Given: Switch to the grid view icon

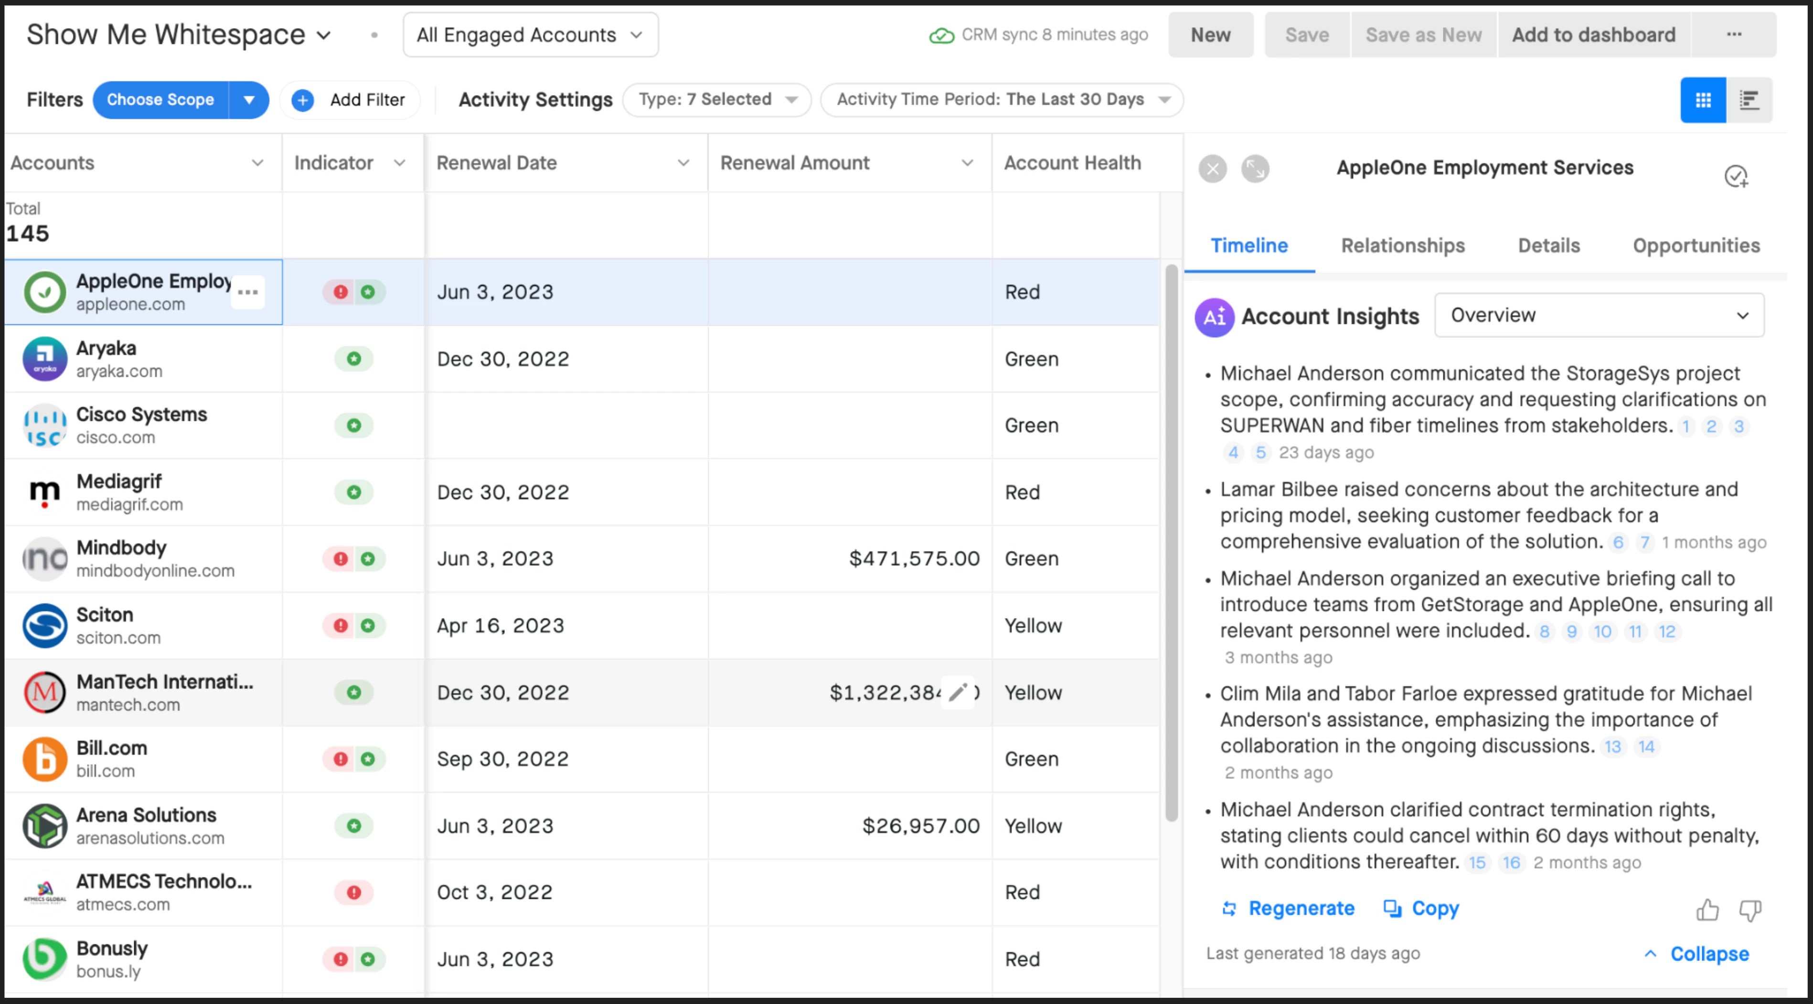Looking at the screenshot, I should (x=1703, y=100).
